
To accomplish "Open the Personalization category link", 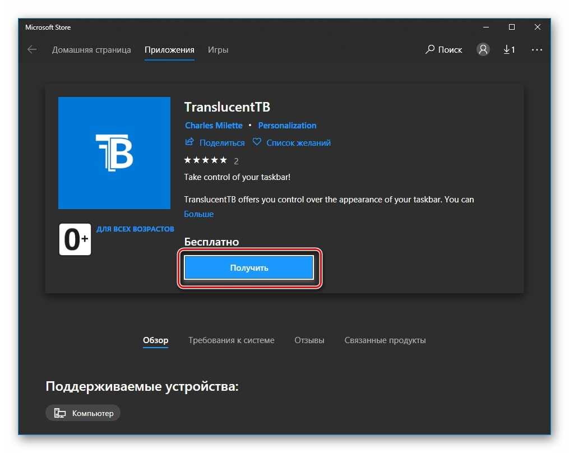I will 287,125.
